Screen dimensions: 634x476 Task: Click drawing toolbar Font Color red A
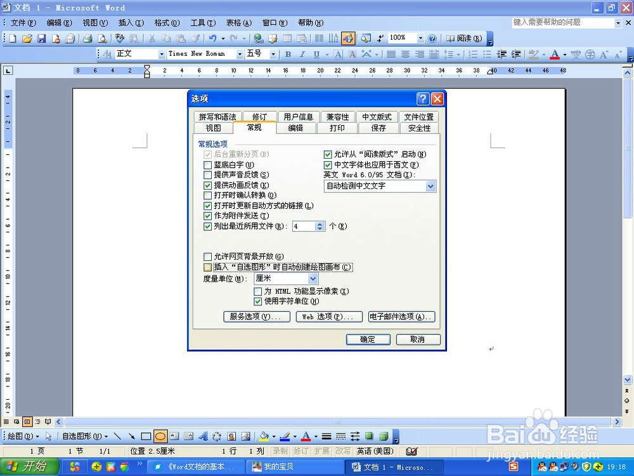[x=306, y=437]
